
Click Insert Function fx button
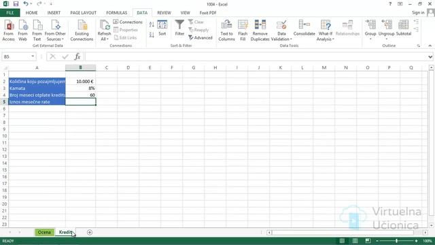point(77,56)
